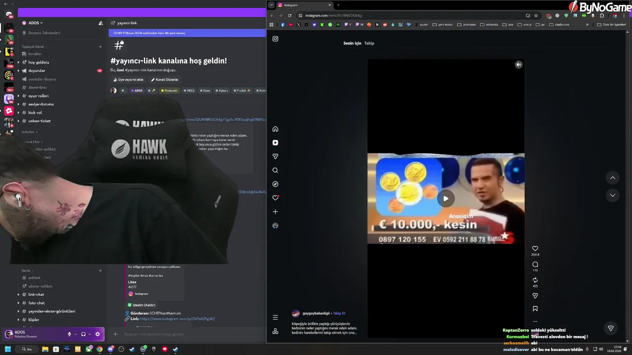Open the nintendo bookmarks folder

pyautogui.click(x=489, y=25)
